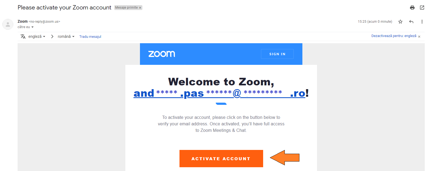Click the orange arrow next to Activate Account
This screenshot has height=171, width=428.
coord(285,157)
